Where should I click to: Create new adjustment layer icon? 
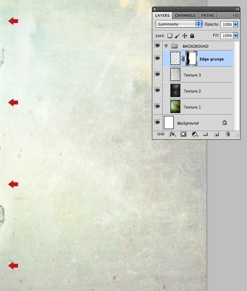pos(195,134)
